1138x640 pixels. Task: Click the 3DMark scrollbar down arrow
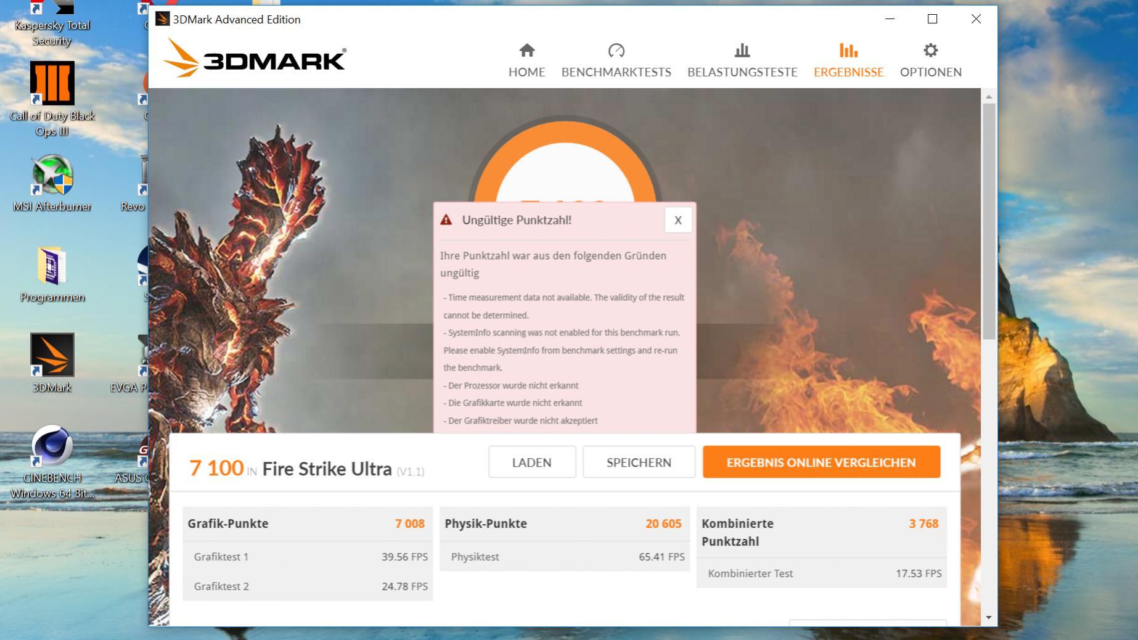[989, 617]
